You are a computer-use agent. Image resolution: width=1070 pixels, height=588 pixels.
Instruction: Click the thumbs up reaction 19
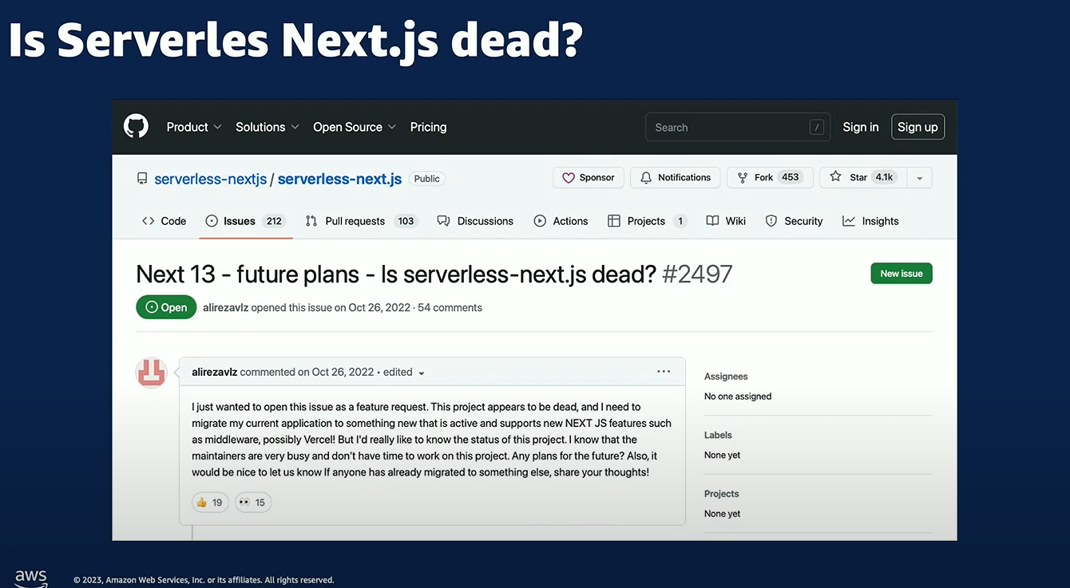(210, 502)
